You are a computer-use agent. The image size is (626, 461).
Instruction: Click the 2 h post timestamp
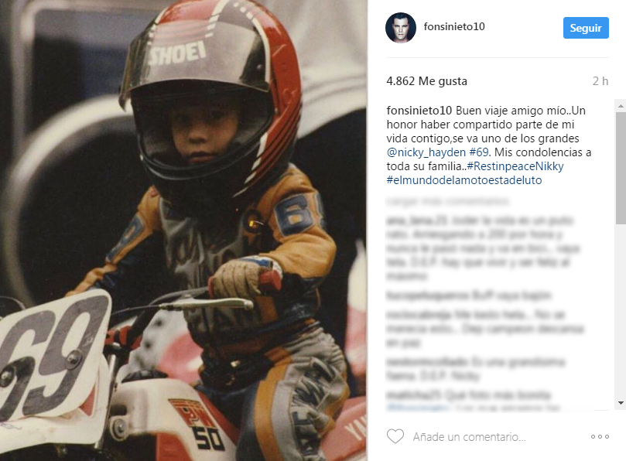pyautogui.click(x=600, y=81)
